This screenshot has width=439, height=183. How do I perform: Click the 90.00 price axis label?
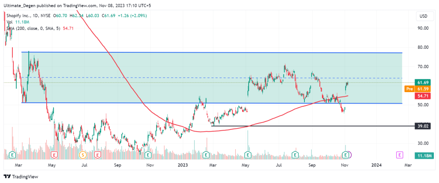point(423,28)
